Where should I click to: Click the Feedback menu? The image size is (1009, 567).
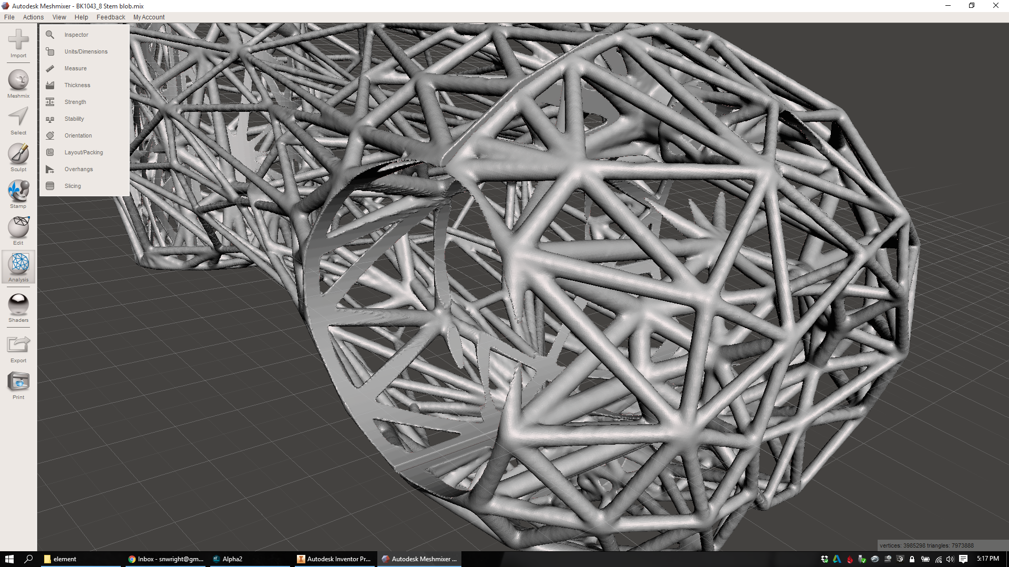tap(110, 17)
